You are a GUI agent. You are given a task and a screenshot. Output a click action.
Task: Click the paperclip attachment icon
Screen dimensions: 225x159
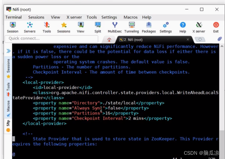coord(220,39)
